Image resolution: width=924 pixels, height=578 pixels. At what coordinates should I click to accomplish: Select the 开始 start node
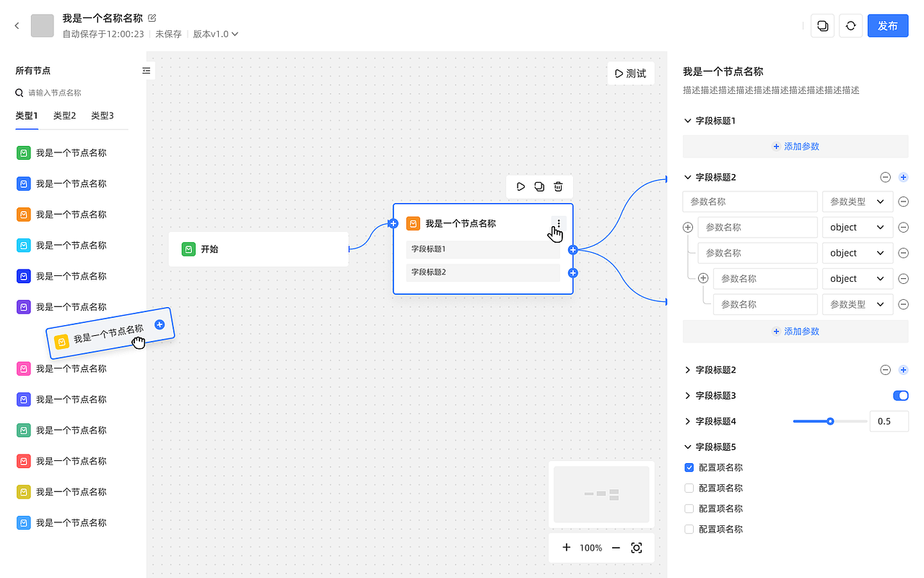[x=258, y=249]
